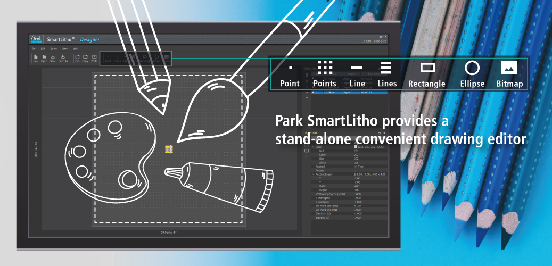
Task: Click the Set Point Start value 0.100
Action: [x=357, y=206]
